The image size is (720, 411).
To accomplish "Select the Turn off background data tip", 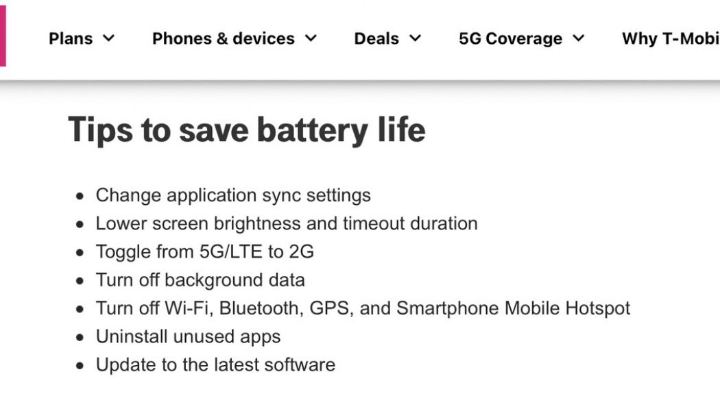I will click(x=202, y=280).
